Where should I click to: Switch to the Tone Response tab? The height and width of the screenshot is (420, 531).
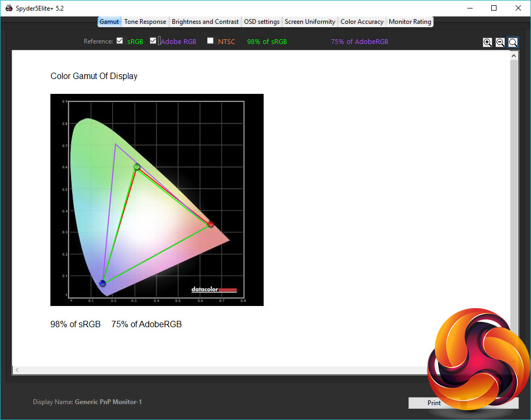pos(145,22)
